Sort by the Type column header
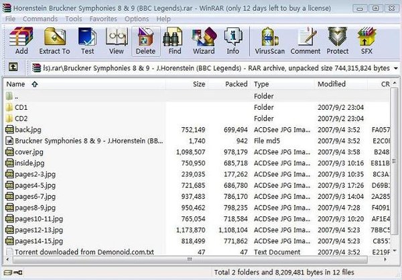Viewport: 402px width, 280px height. pyautogui.click(x=283, y=84)
